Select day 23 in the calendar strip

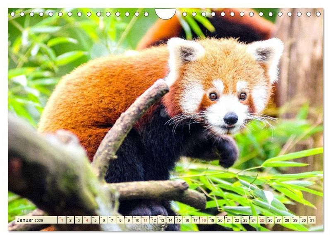pyautogui.click(x=245, y=220)
